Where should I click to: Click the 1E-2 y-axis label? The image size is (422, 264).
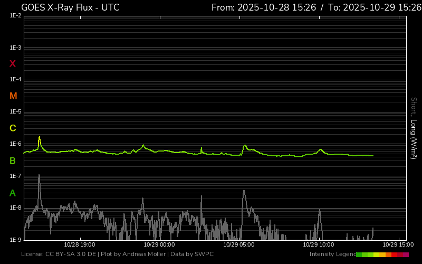coord(15,16)
